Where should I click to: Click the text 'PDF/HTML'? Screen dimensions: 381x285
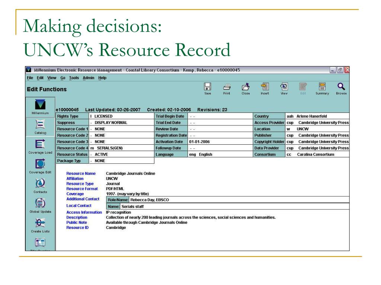point(115,189)
